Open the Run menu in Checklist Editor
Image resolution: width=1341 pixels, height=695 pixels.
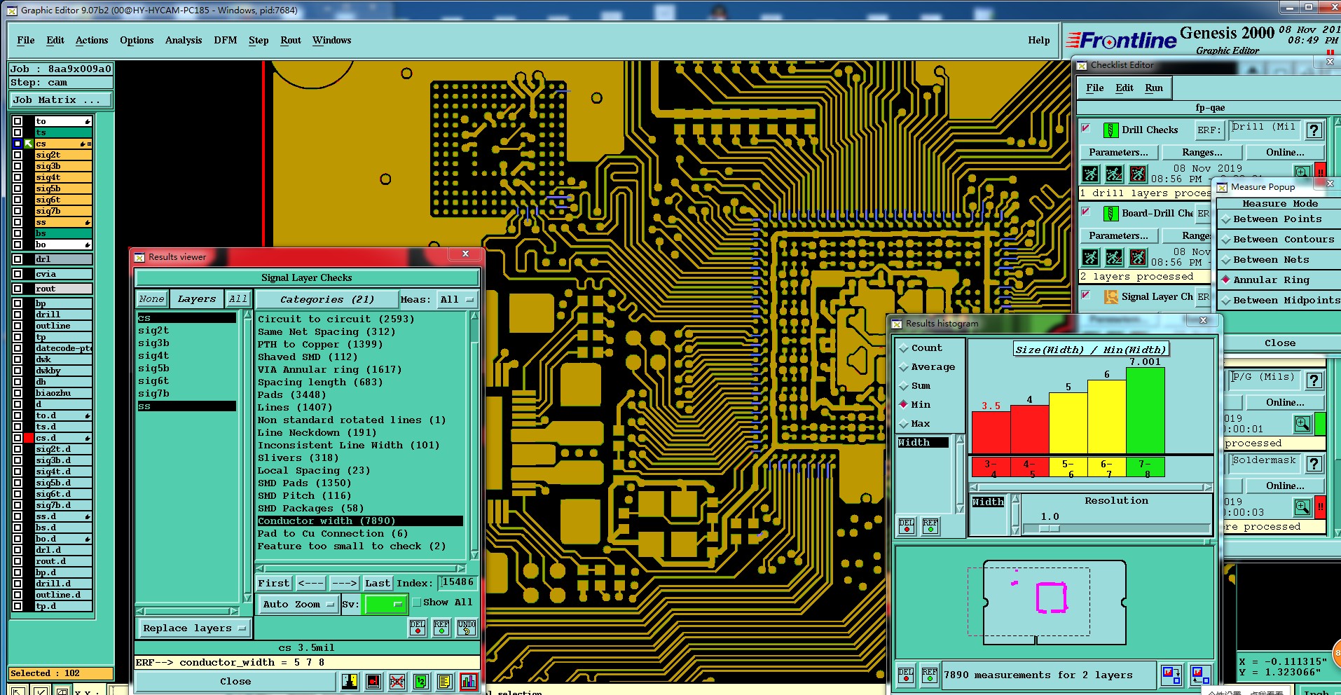(1154, 88)
